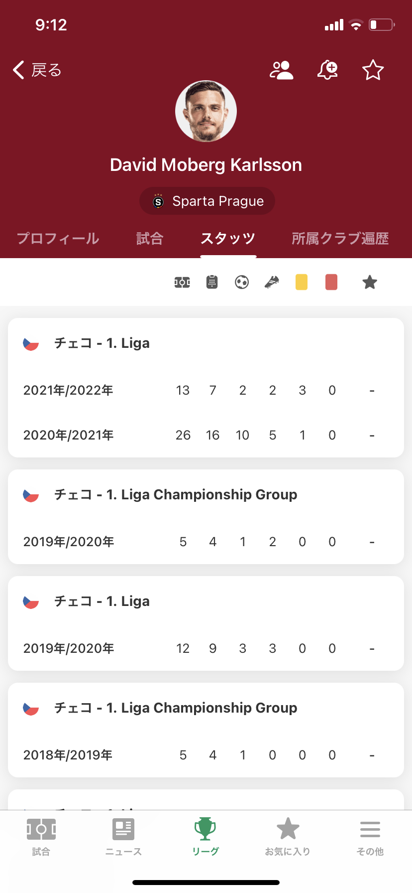Tap David Moberg Karlsson's profile photo
412x893 pixels.
point(206,111)
